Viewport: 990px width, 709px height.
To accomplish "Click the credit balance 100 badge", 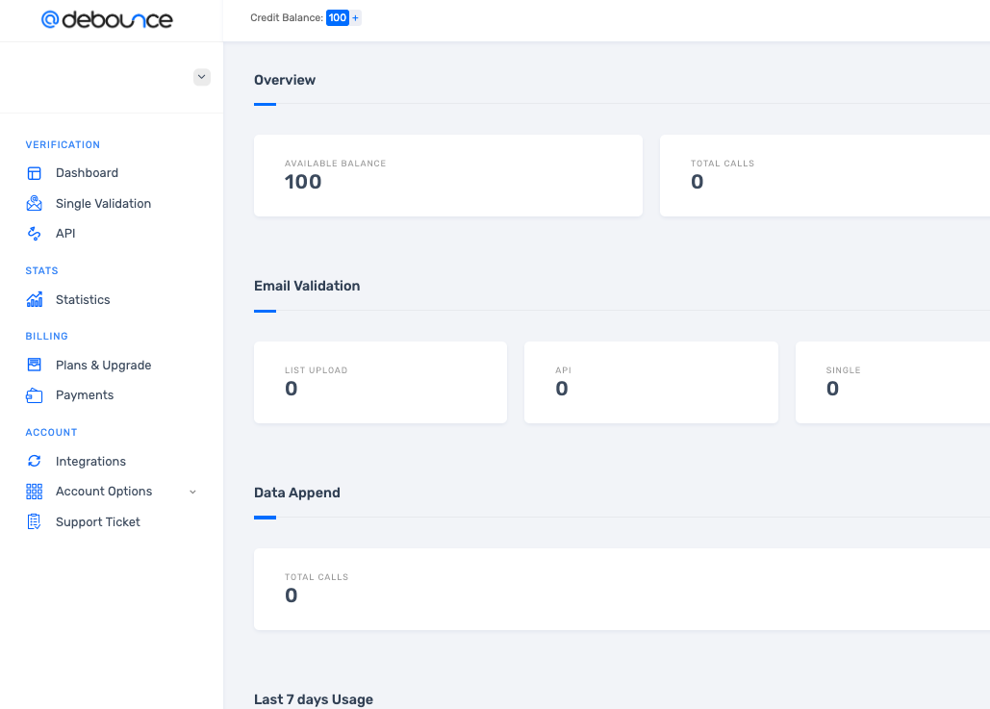I will pyautogui.click(x=338, y=17).
